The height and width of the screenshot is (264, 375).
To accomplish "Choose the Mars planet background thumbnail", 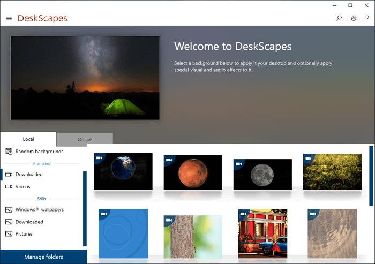I will coord(193,172).
